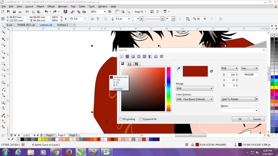Viewport: 278px width, 156px height.
Task: Click the Show rulers icon
Action: pos(117,12)
